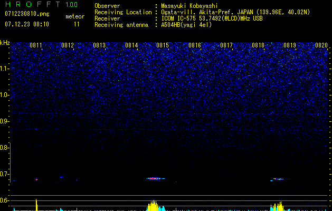Image resolution: width=332 pixels, height=211 pixels.
Task: Click the A504HB(yagi 4el) antenna text
Action: coord(186,25)
